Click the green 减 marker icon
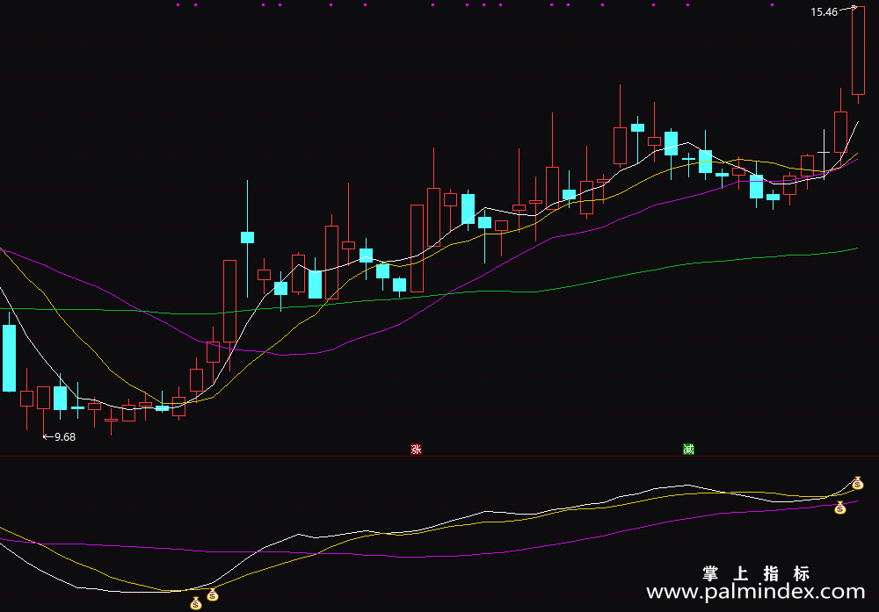 tap(688, 449)
